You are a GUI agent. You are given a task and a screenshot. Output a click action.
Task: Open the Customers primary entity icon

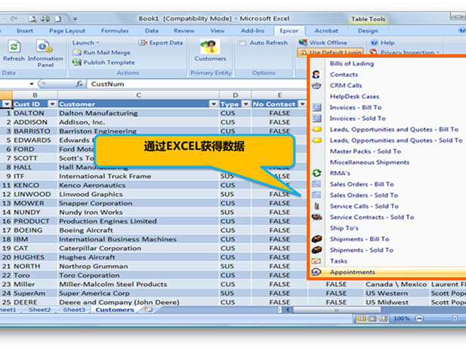coord(210,47)
